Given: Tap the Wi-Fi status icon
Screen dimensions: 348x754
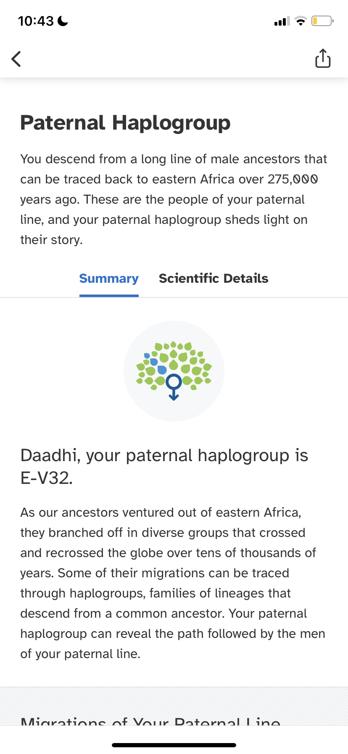Looking at the screenshot, I should 301,21.
